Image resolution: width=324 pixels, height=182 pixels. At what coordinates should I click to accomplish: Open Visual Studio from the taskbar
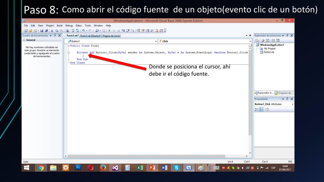[x=115, y=167]
